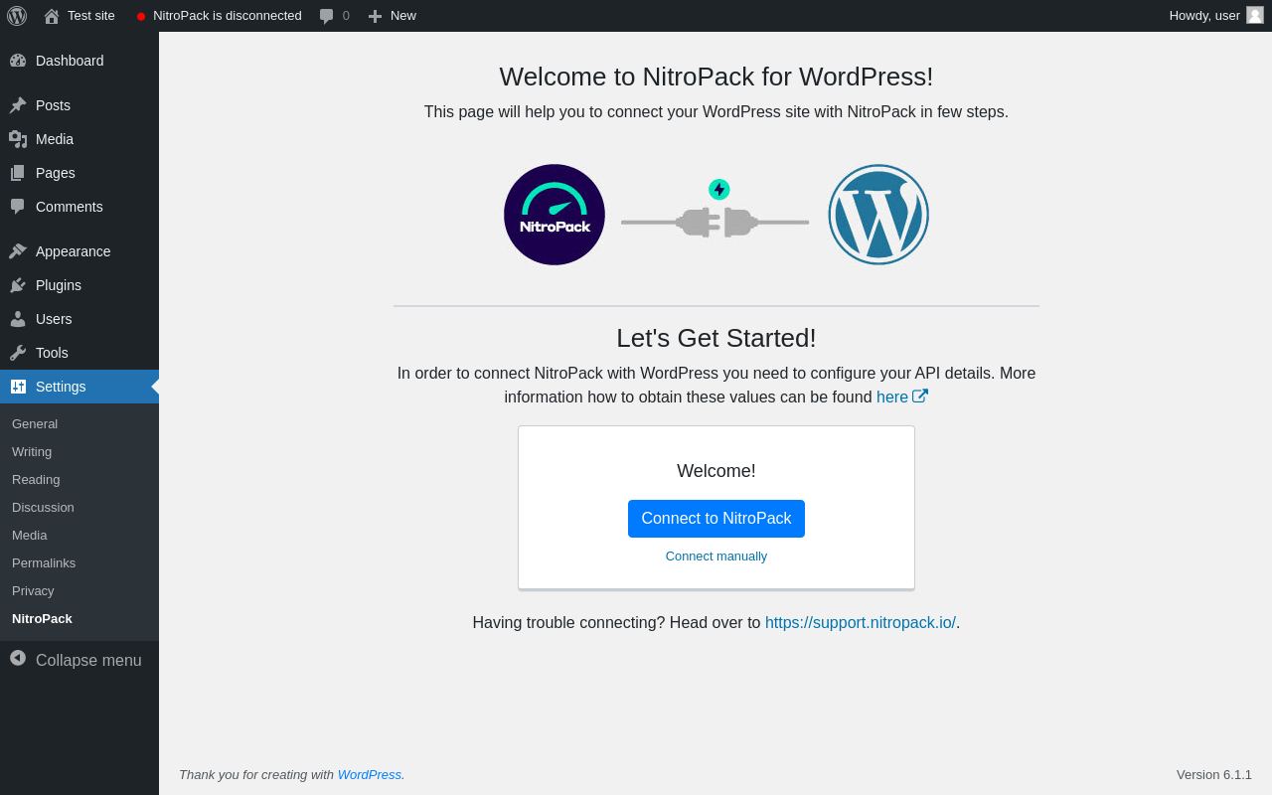This screenshot has width=1272, height=795.
Task: Open Reading settings submenu
Action: point(79,479)
